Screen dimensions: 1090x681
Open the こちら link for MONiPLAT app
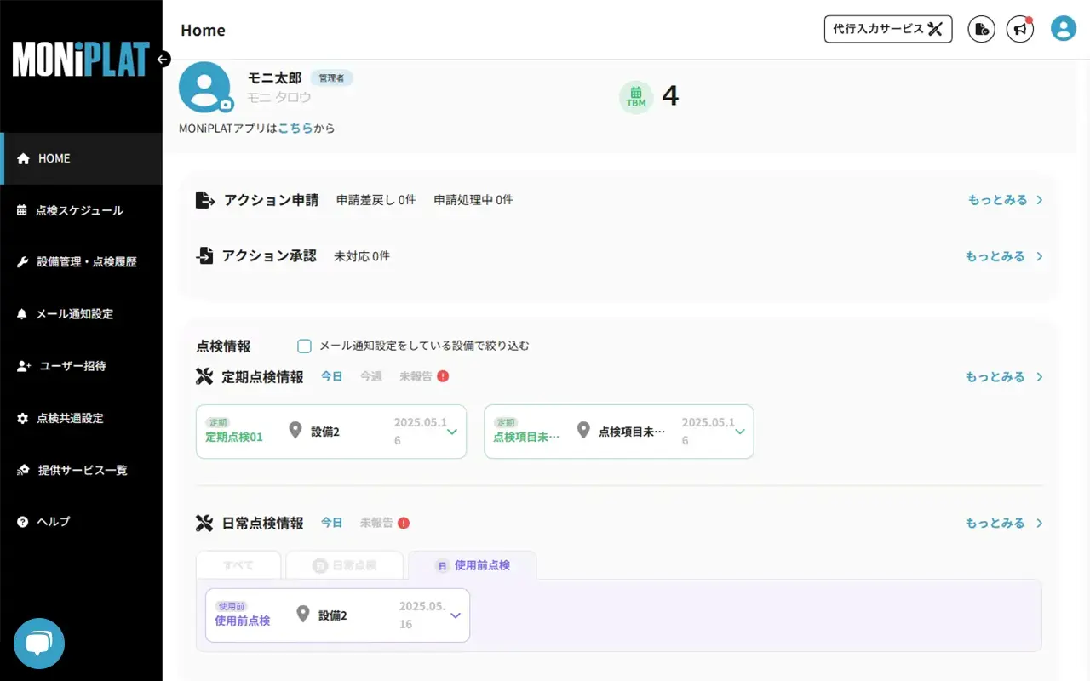(x=294, y=128)
